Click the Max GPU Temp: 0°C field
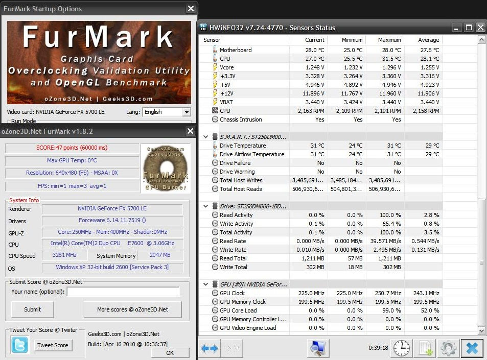Image resolution: width=487 pixels, height=360 pixels. 72,161
